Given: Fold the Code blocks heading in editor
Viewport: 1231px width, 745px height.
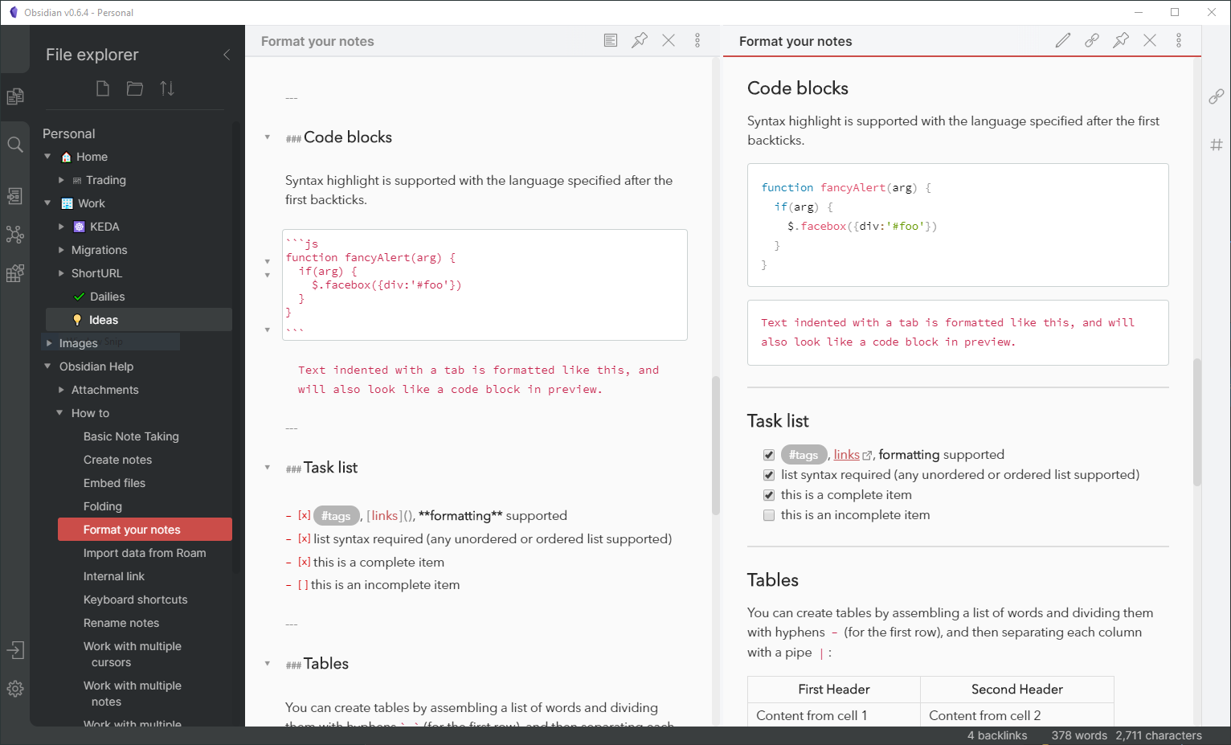Looking at the screenshot, I should click(268, 137).
